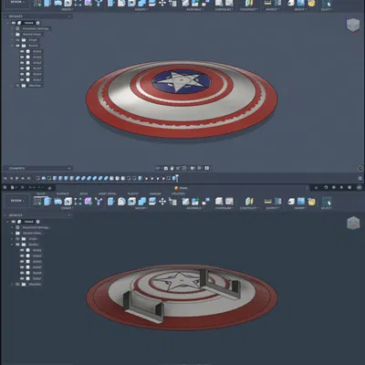Select Shell tool in lower window toolbar
This screenshot has width=365, height=365.
point(131,202)
